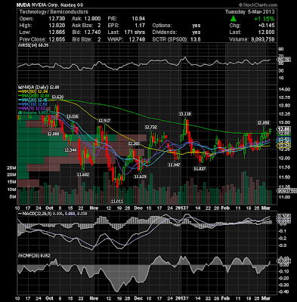Click the Prev Close value 12.655
This screenshot has width=297, height=302.
[x=57, y=39]
